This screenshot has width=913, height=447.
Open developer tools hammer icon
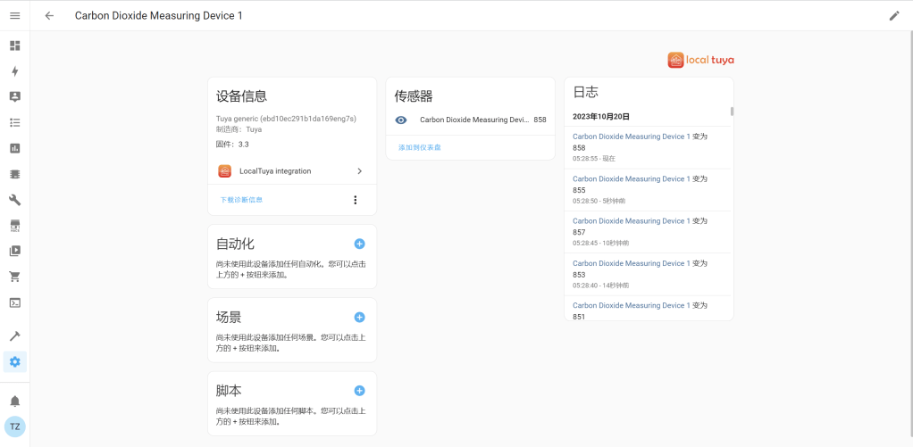(x=14, y=336)
